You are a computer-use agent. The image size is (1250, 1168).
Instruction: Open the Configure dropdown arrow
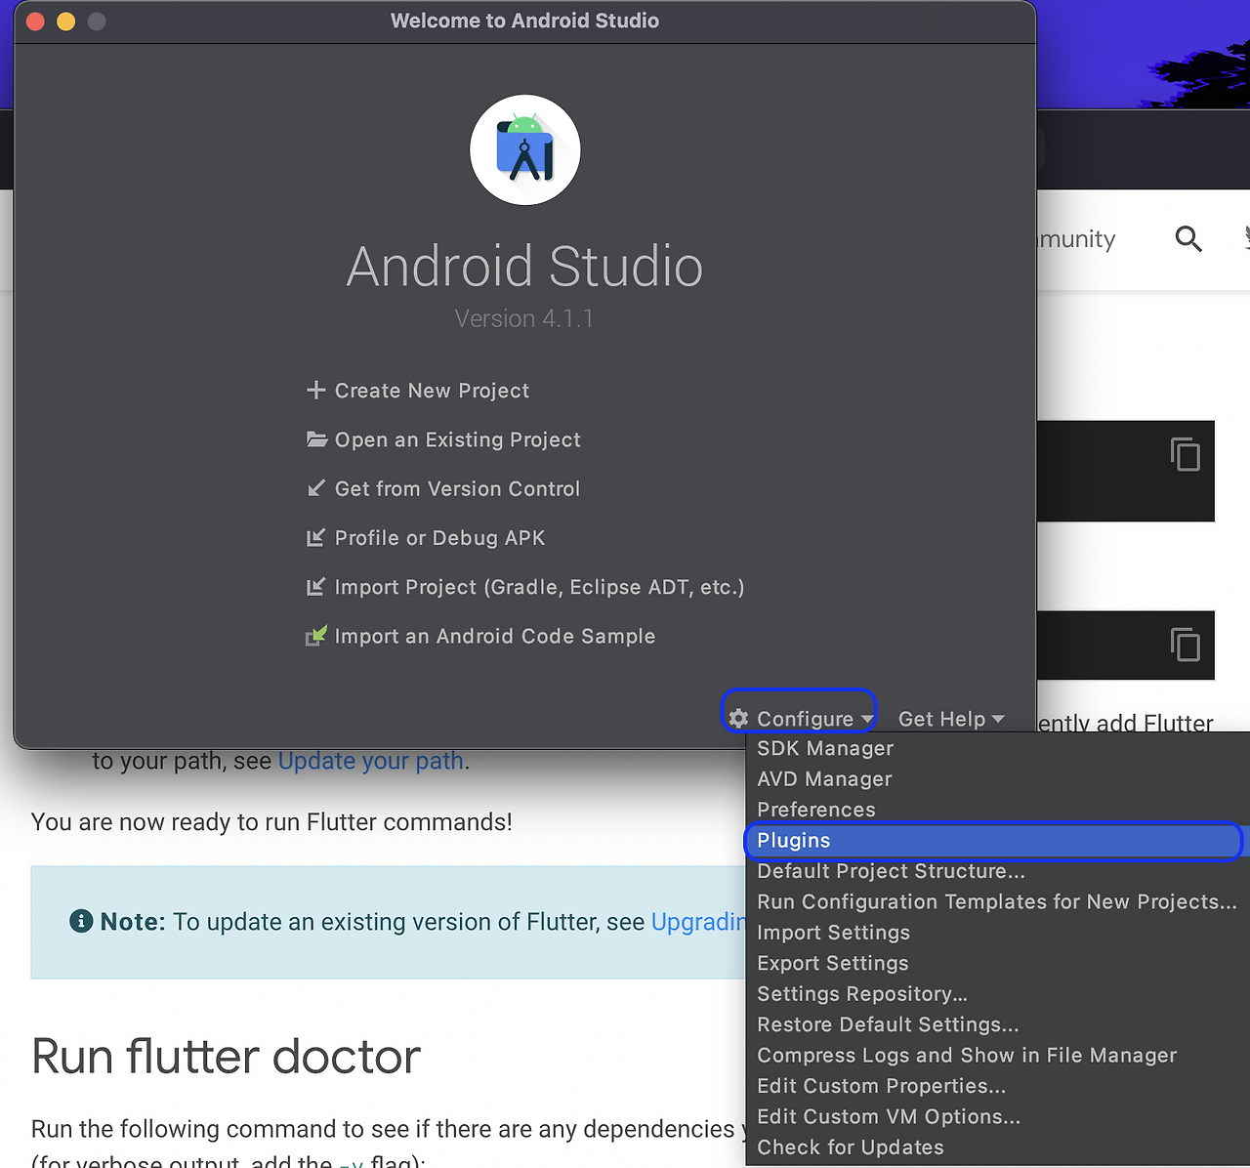pyautogui.click(x=867, y=720)
